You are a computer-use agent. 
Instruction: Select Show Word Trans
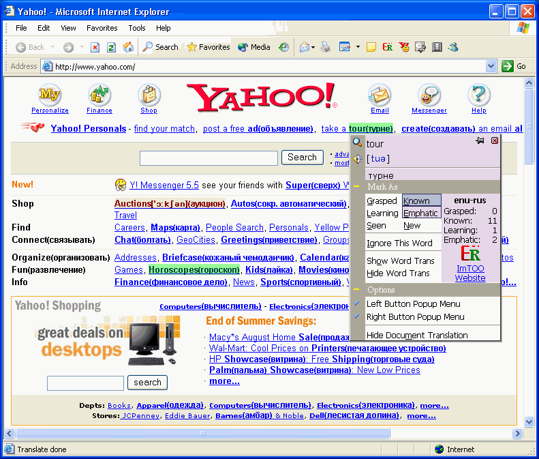tap(401, 261)
